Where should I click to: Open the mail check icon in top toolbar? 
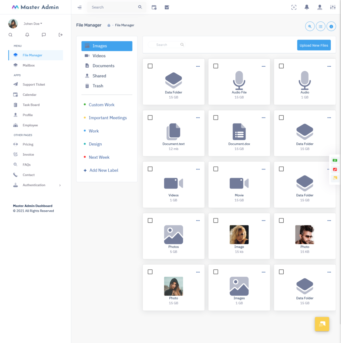pos(167,7)
